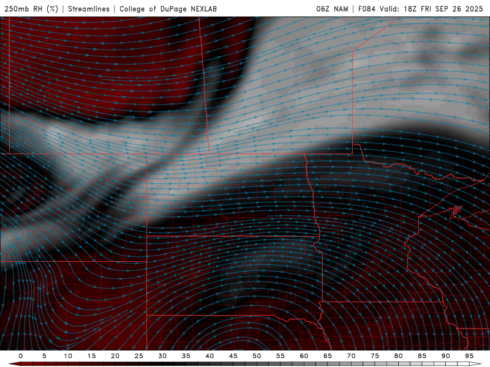490x367 pixels.
Task: Select the "80" label on the color bar
Action: pyautogui.click(x=399, y=356)
